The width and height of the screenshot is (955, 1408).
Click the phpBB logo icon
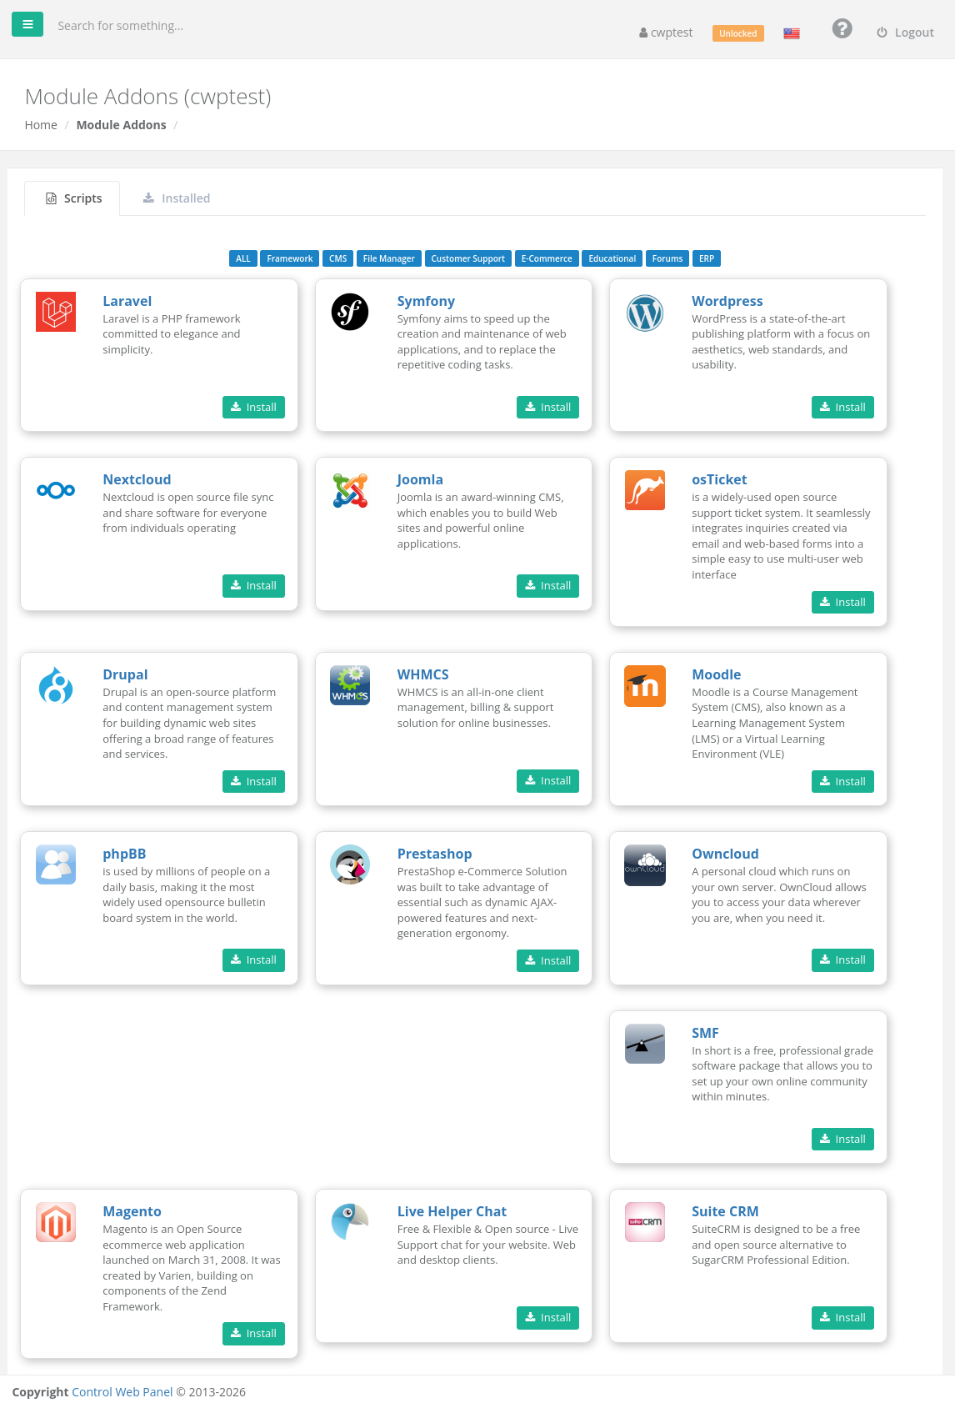(56, 864)
